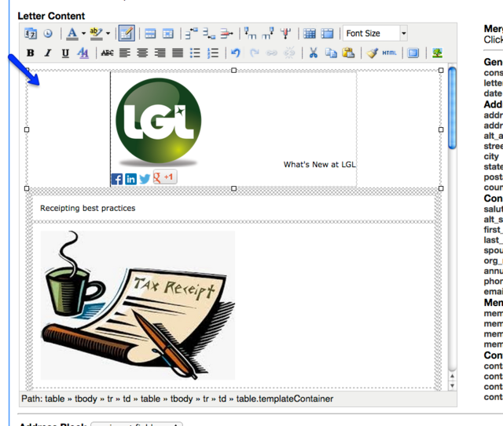Apply the text color with the A button
The height and width of the screenshot is (426, 503).
(72, 33)
